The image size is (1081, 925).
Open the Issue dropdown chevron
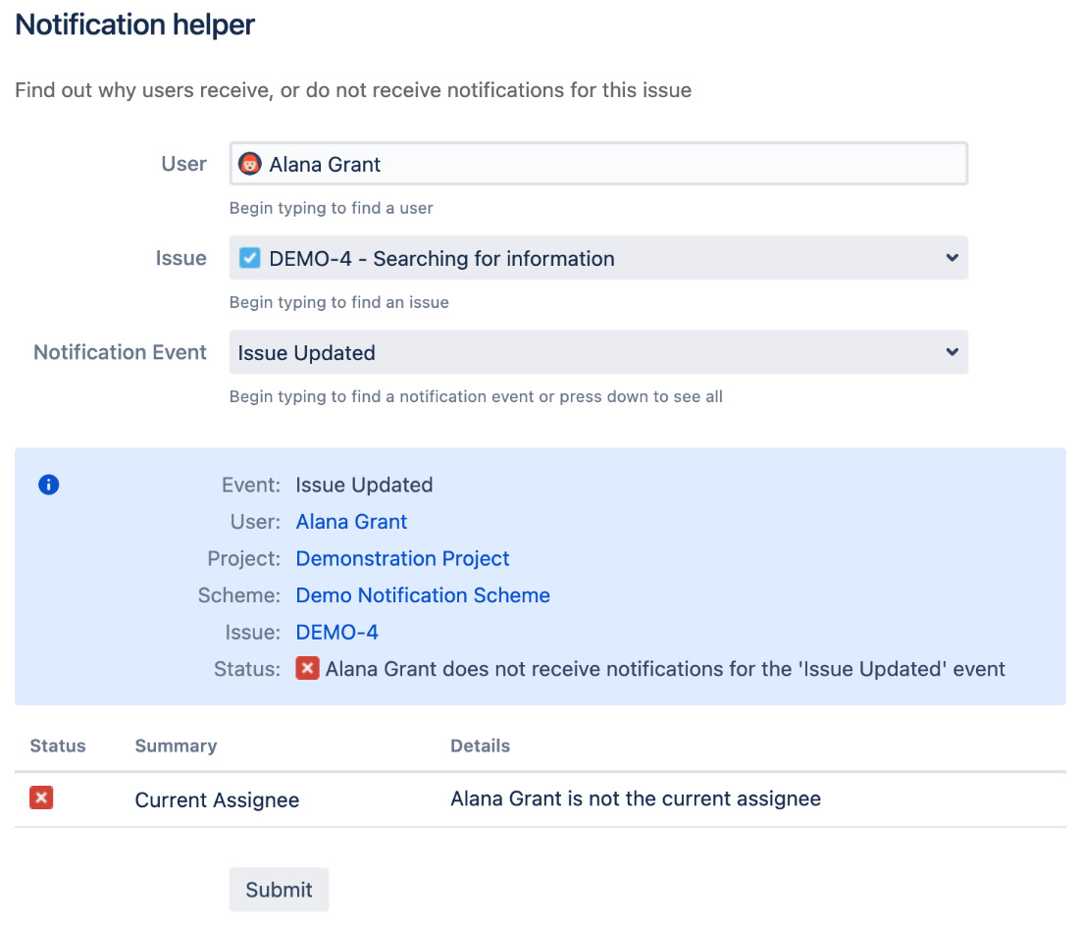(951, 258)
